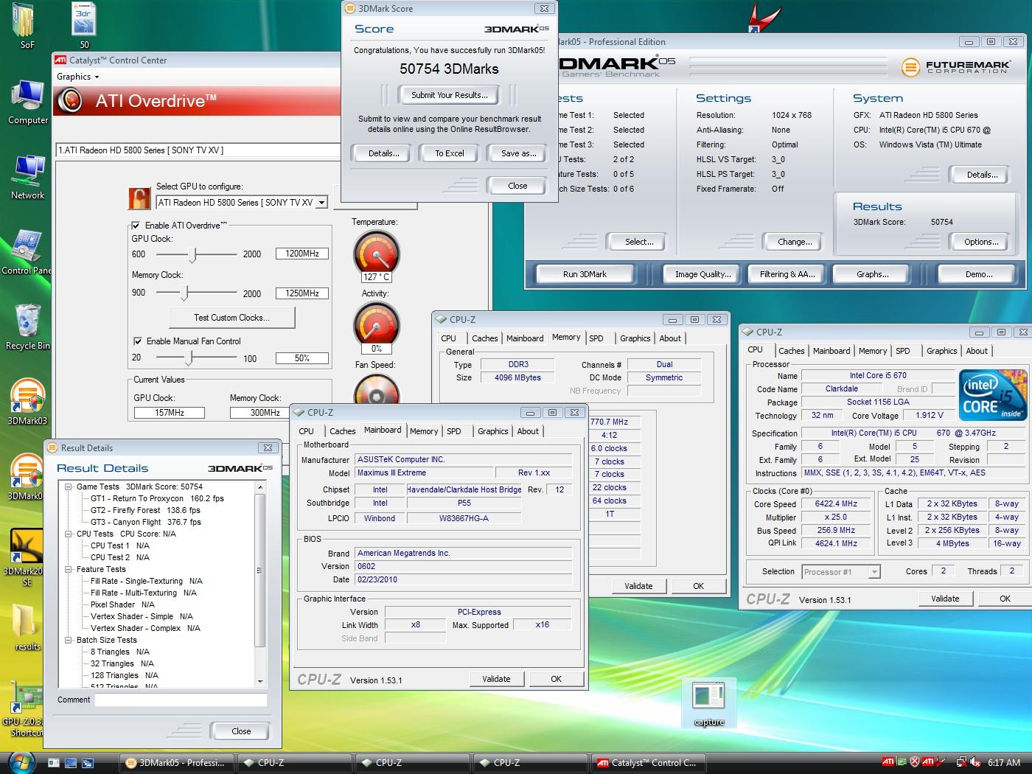Click the To Excel button
Screen dimensions: 1032x774
tap(450, 153)
